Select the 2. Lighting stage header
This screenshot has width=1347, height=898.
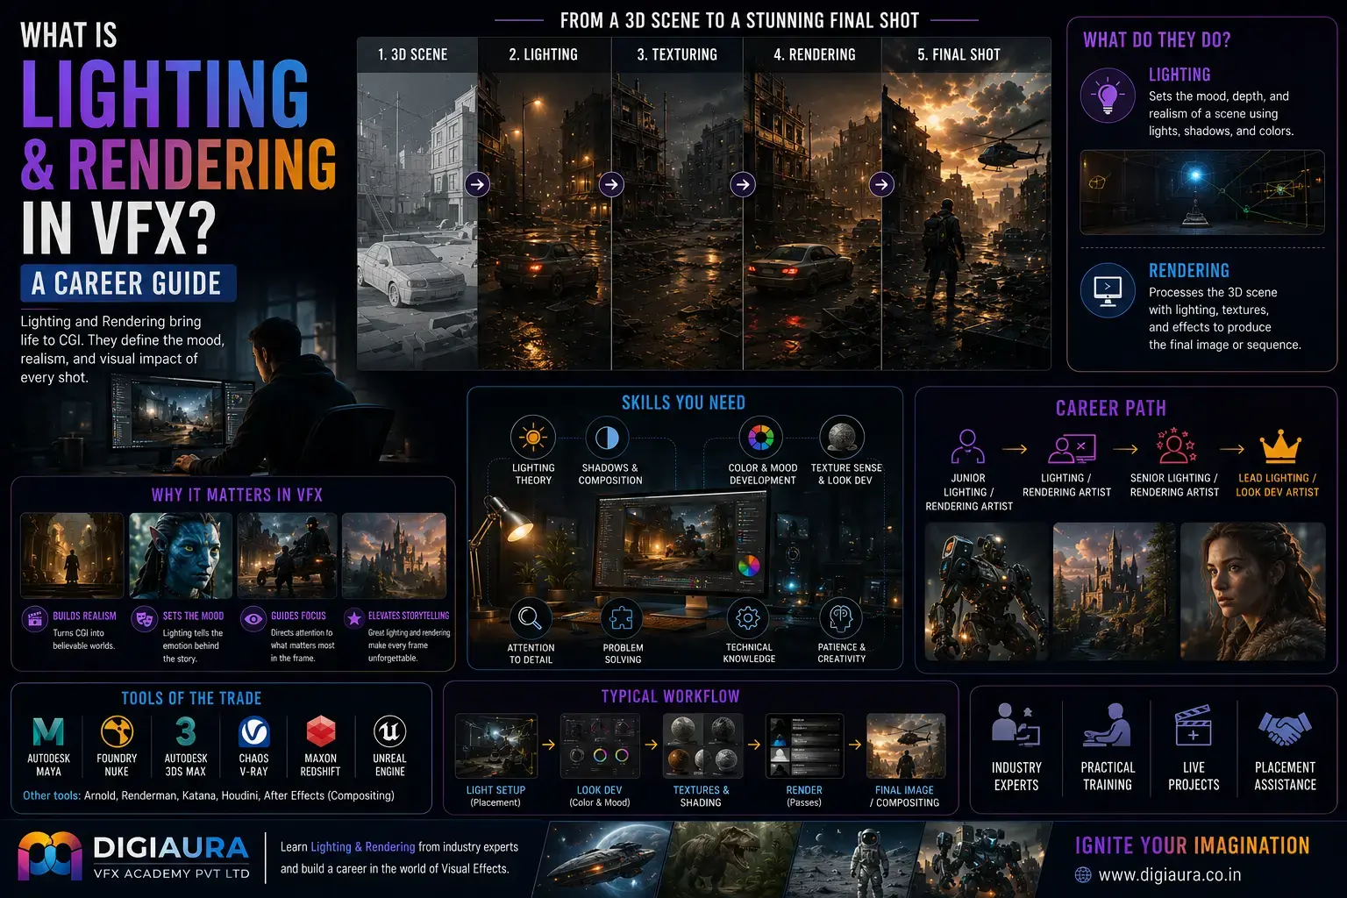tap(543, 54)
